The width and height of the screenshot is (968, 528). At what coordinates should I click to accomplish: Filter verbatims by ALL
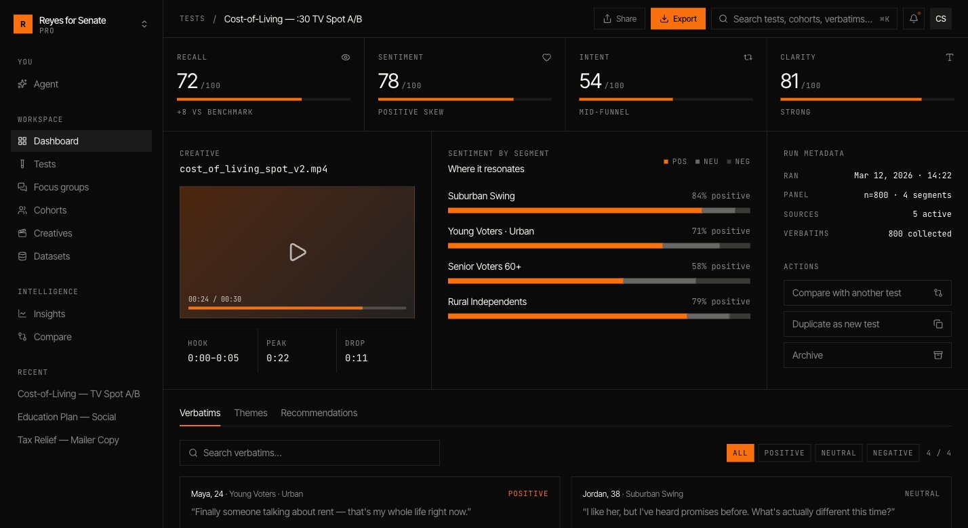click(x=740, y=453)
